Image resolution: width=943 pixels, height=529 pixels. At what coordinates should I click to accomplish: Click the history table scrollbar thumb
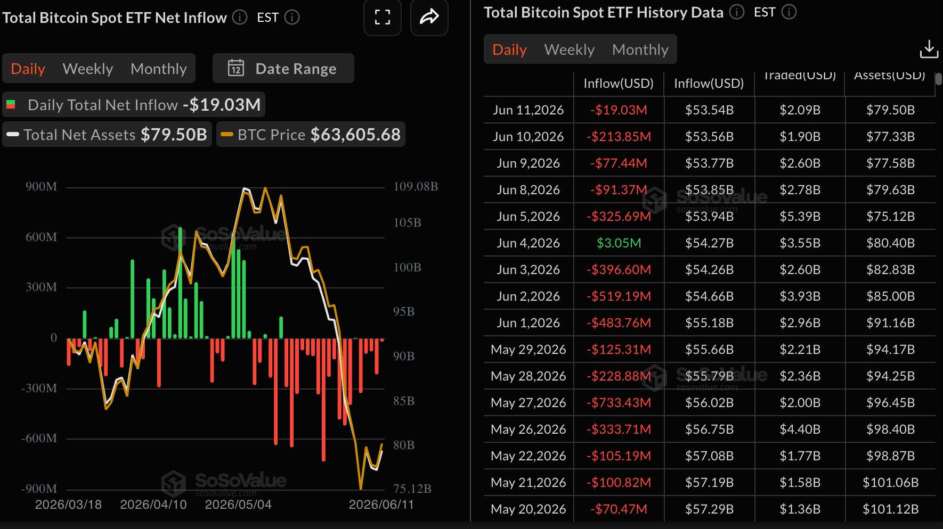click(x=939, y=79)
